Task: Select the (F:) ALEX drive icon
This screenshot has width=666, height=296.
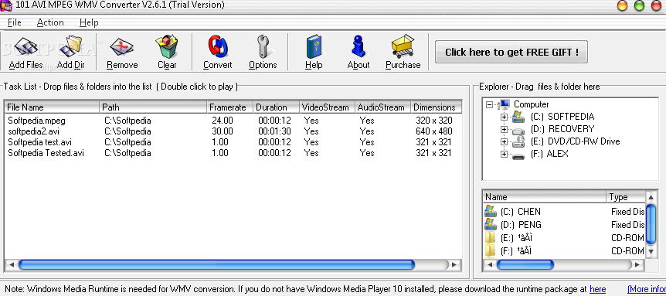Action: point(518,155)
